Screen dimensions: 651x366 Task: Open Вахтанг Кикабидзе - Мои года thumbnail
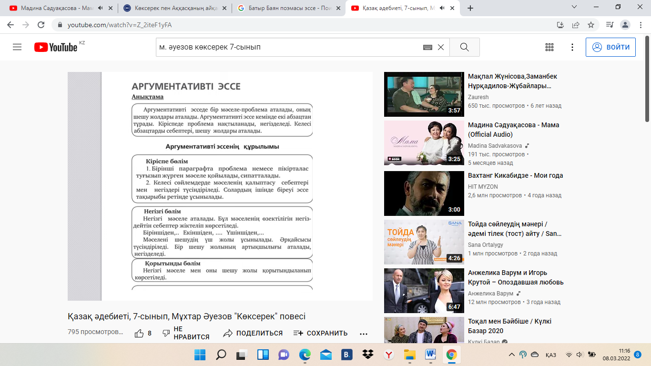(424, 193)
